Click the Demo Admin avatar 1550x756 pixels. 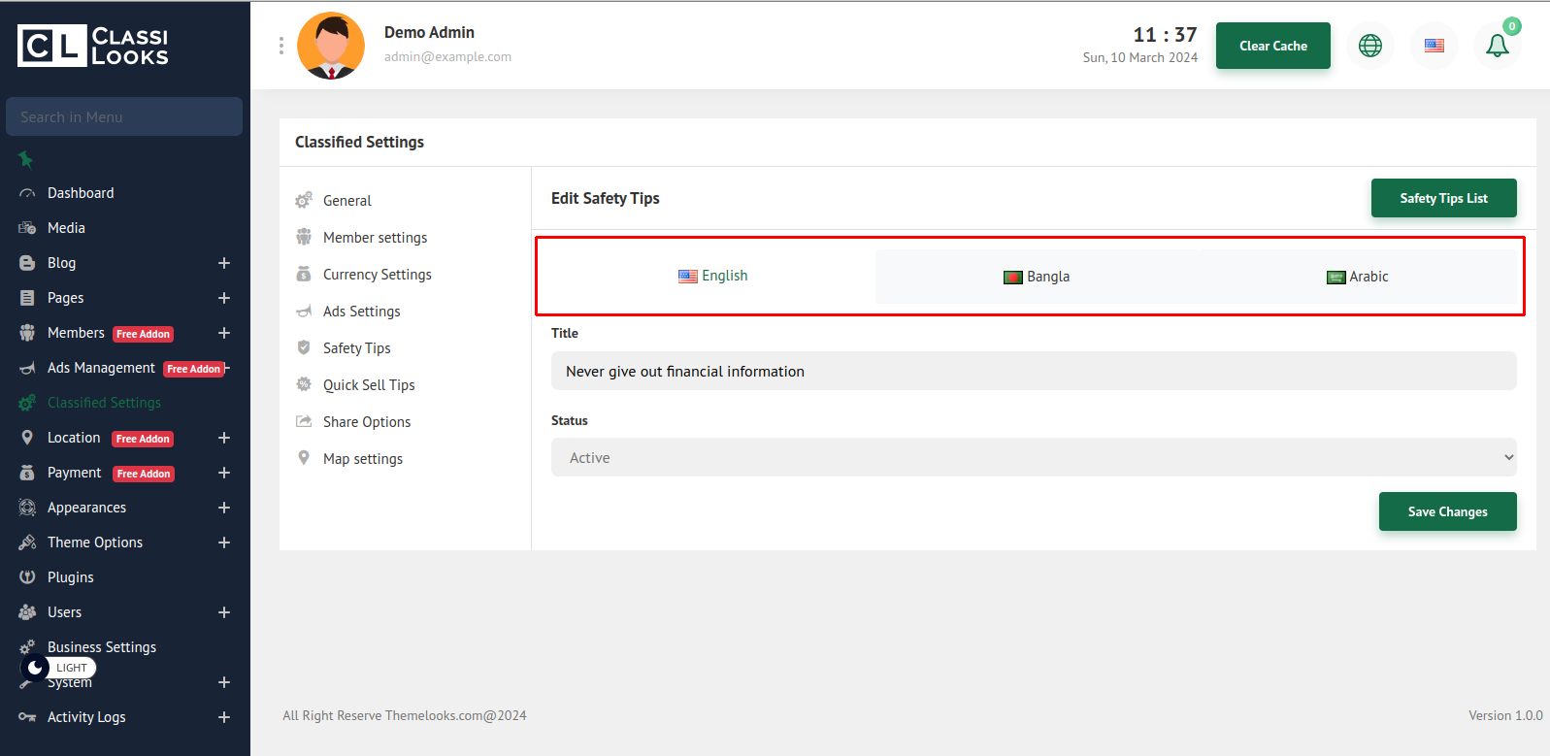(331, 46)
